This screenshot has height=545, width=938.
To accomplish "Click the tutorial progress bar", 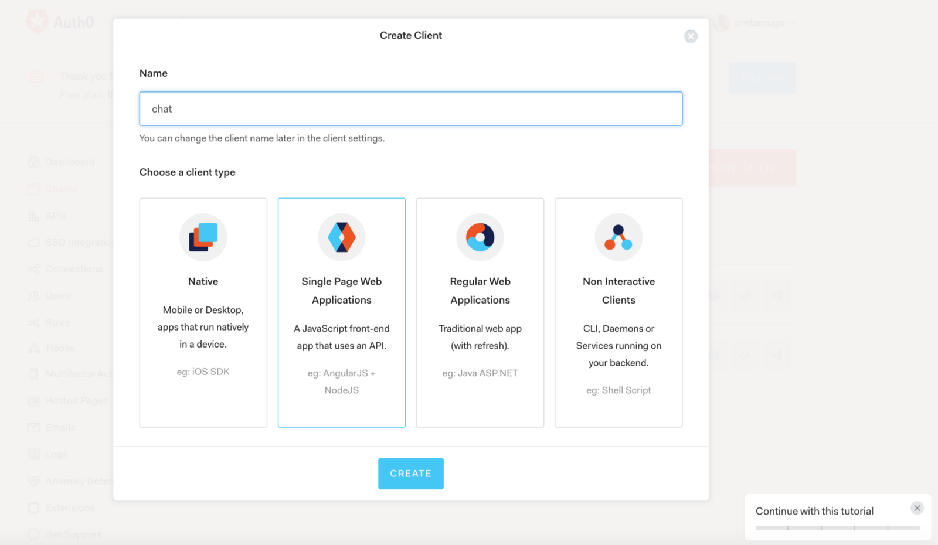I will coord(838,528).
